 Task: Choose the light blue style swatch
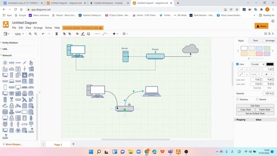click(x=259, y=48)
